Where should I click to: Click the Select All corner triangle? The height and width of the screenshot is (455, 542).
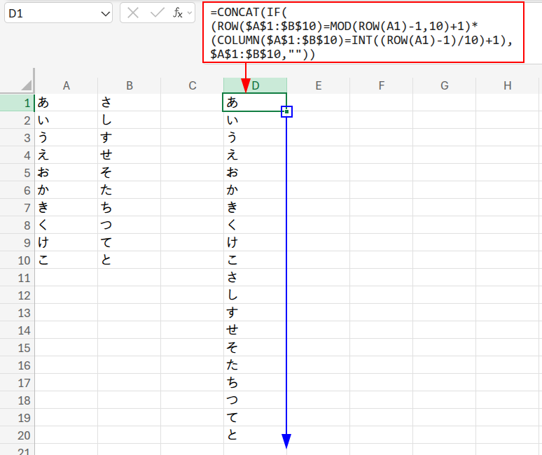[x=26, y=85]
